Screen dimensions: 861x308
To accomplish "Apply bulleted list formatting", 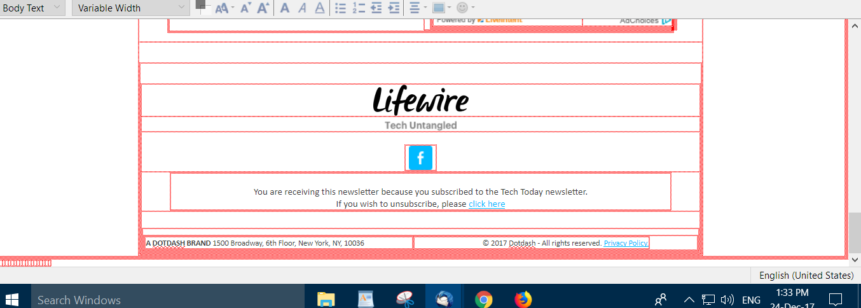I will pos(341,8).
